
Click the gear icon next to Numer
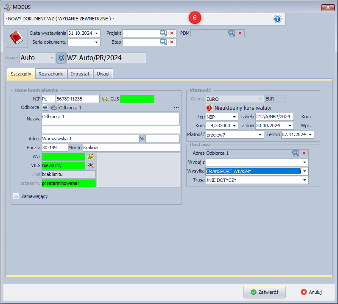point(61,58)
